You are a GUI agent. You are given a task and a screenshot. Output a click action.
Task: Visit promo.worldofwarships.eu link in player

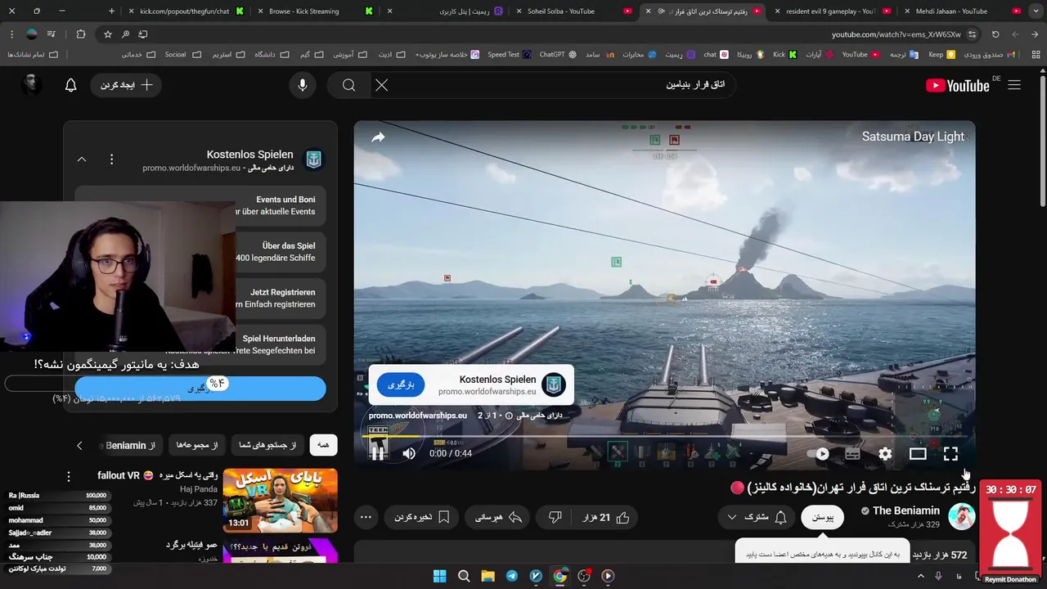coord(418,416)
